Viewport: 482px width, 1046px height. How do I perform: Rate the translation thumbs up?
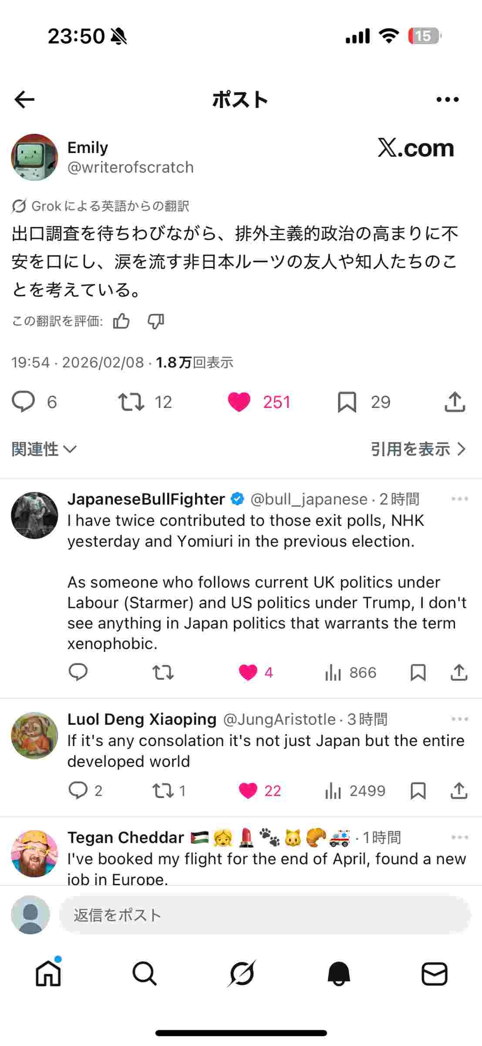pos(121,321)
